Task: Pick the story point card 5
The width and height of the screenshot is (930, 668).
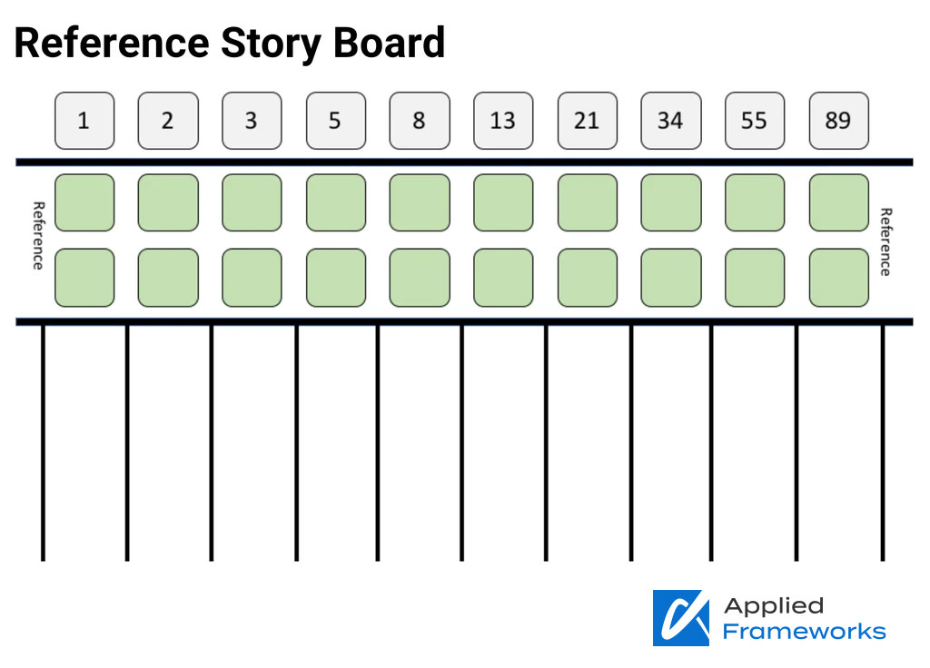Action: (336, 121)
